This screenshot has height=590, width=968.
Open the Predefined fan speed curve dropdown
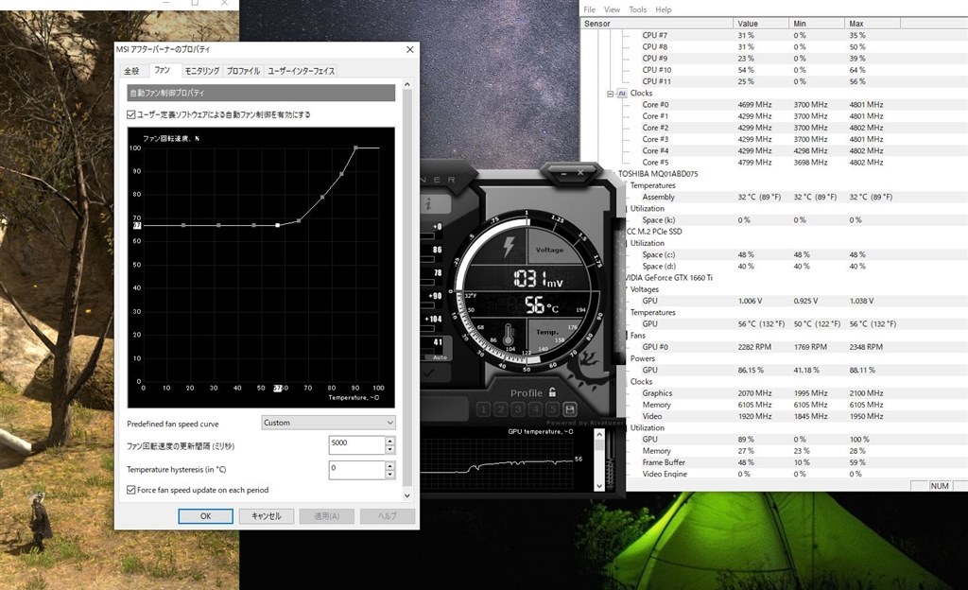click(328, 423)
